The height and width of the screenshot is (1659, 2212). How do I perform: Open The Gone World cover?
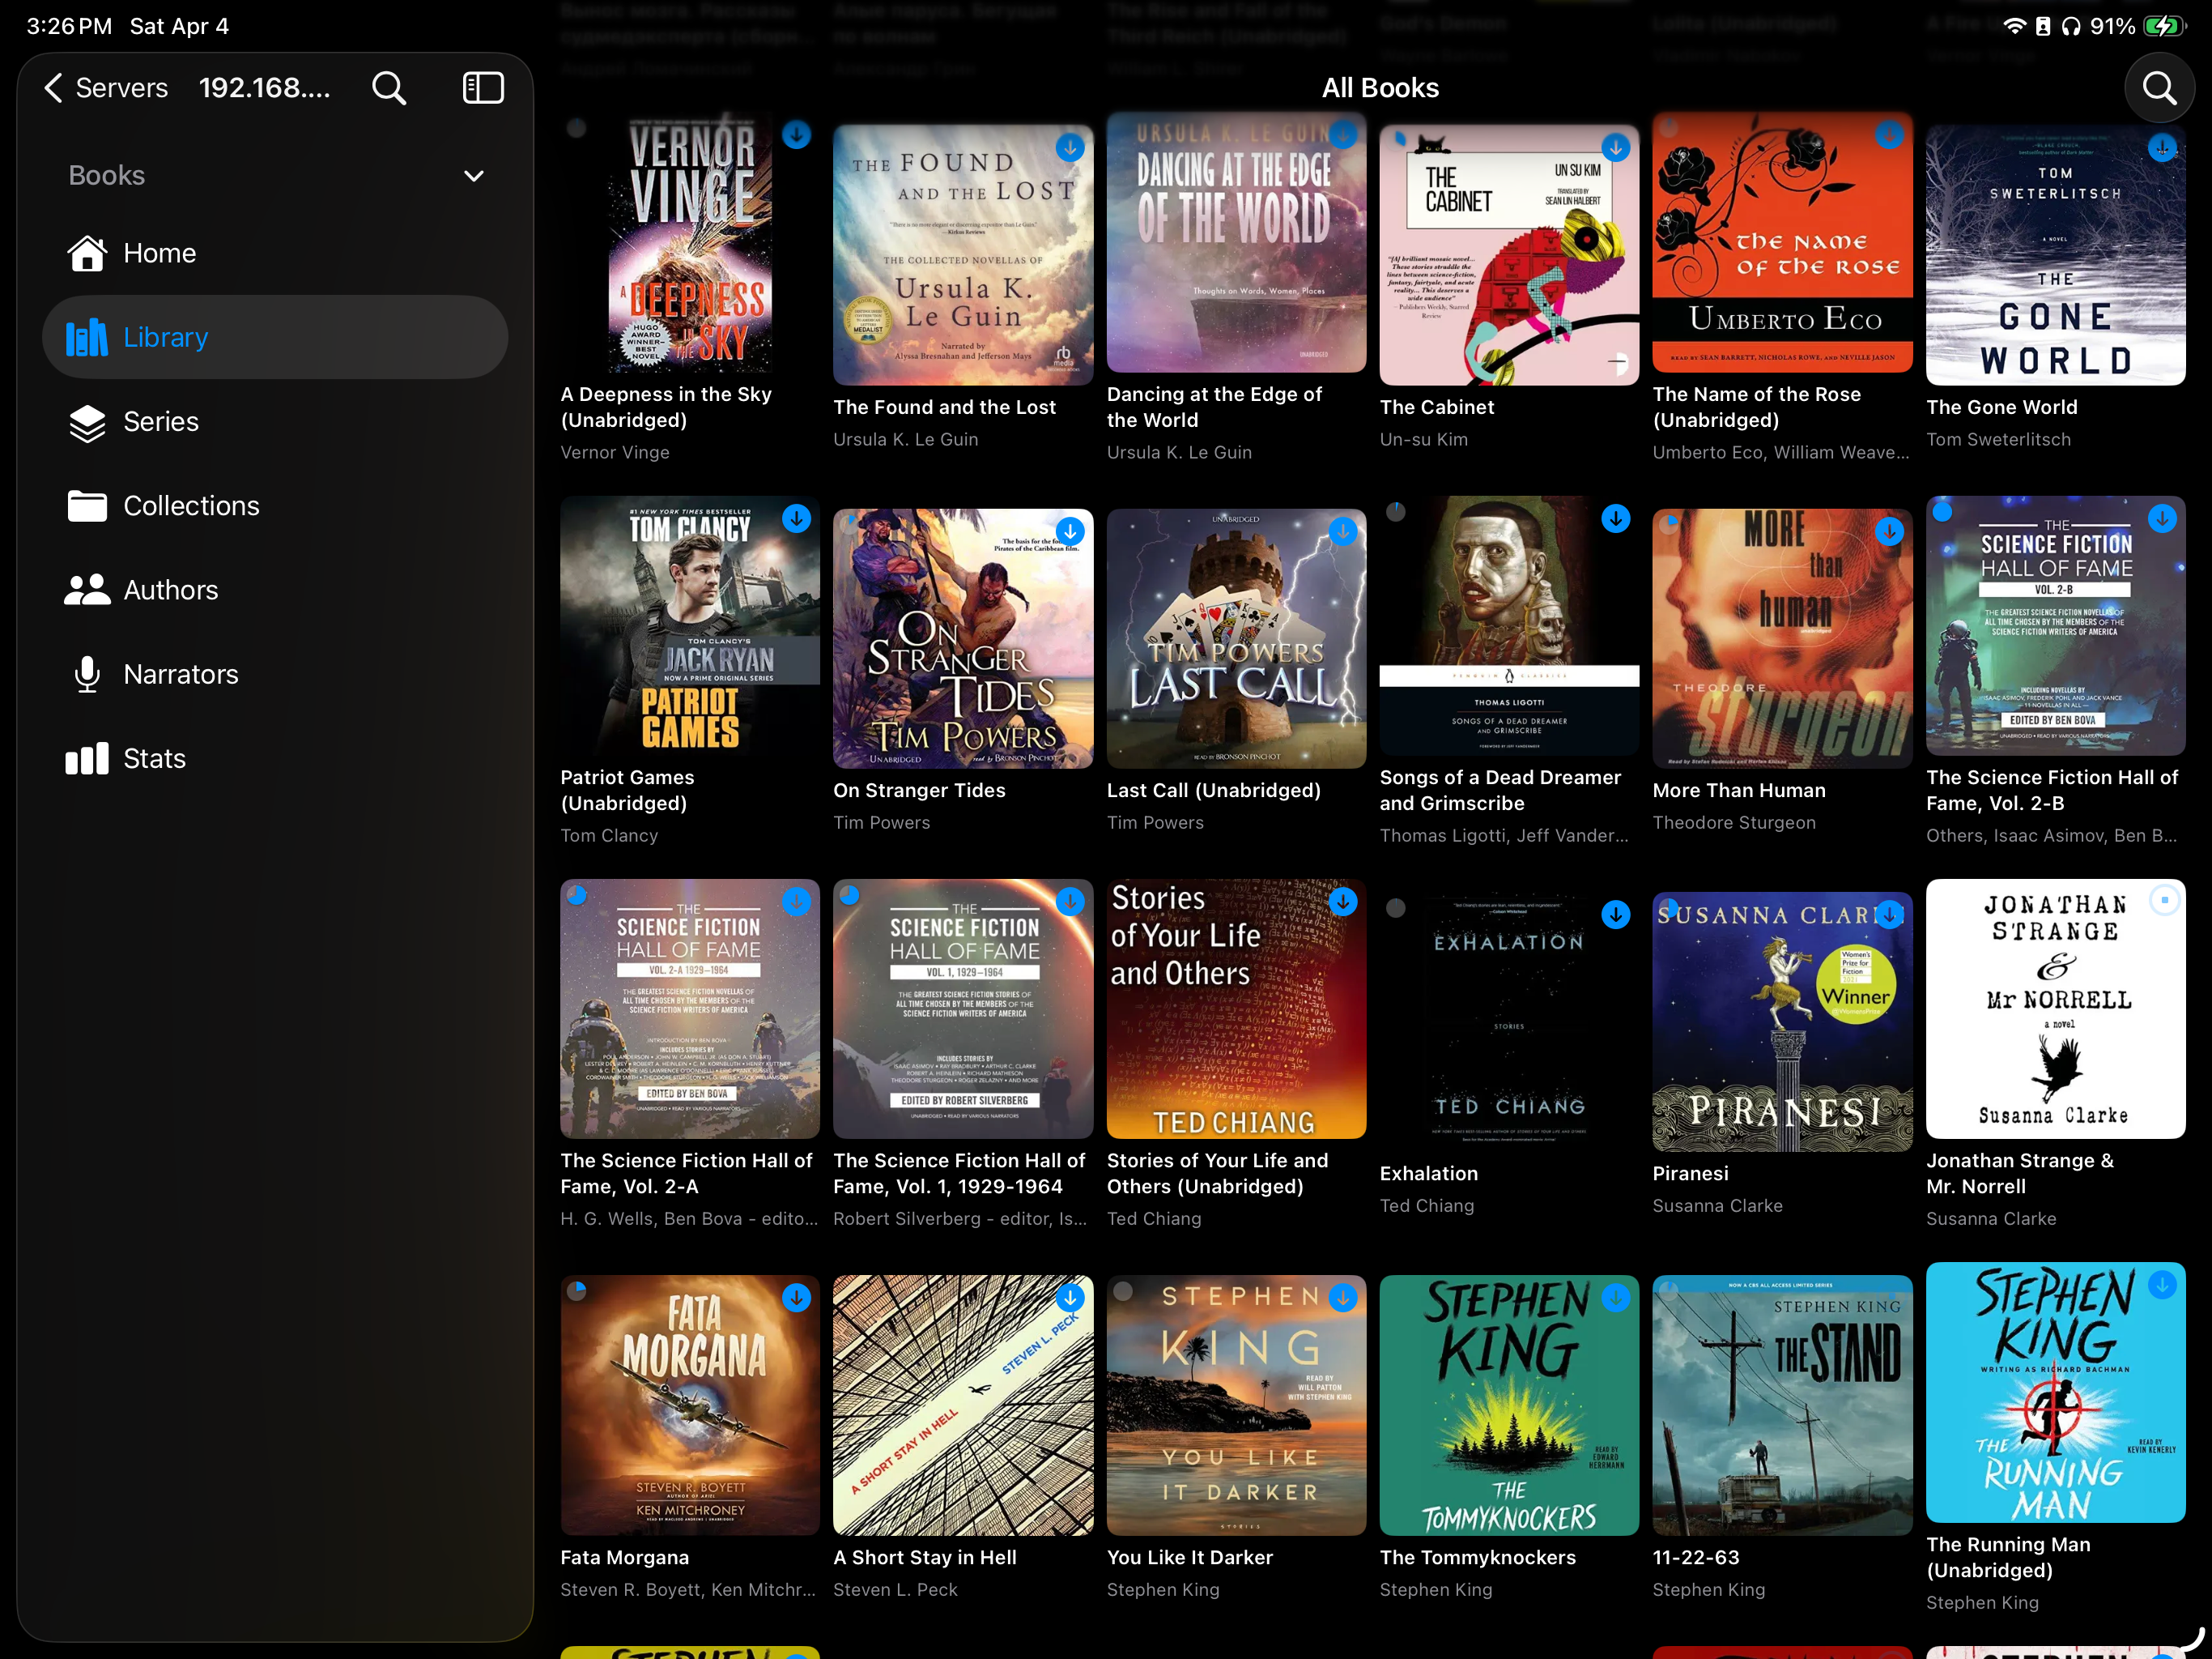click(x=2055, y=255)
